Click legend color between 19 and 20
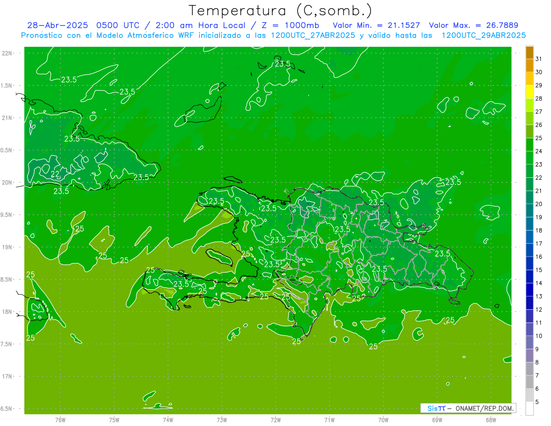The image size is (551, 426). 530,210
